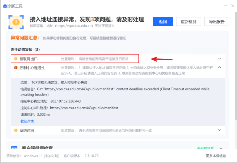The image size is (237, 163).
Task: Expand the 互联网出口 row chevron
Action: coord(220,59)
